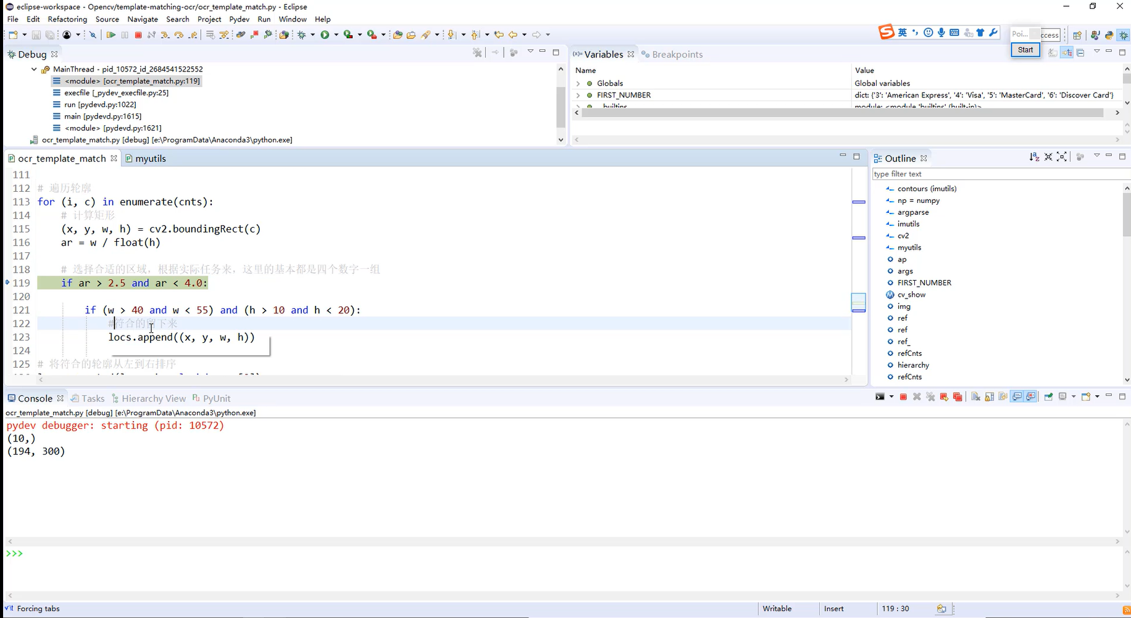Image resolution: width=1131 pixels, height=618 pixels.
Task: Click the Sort icon in Outline view
Action: 1034,157
